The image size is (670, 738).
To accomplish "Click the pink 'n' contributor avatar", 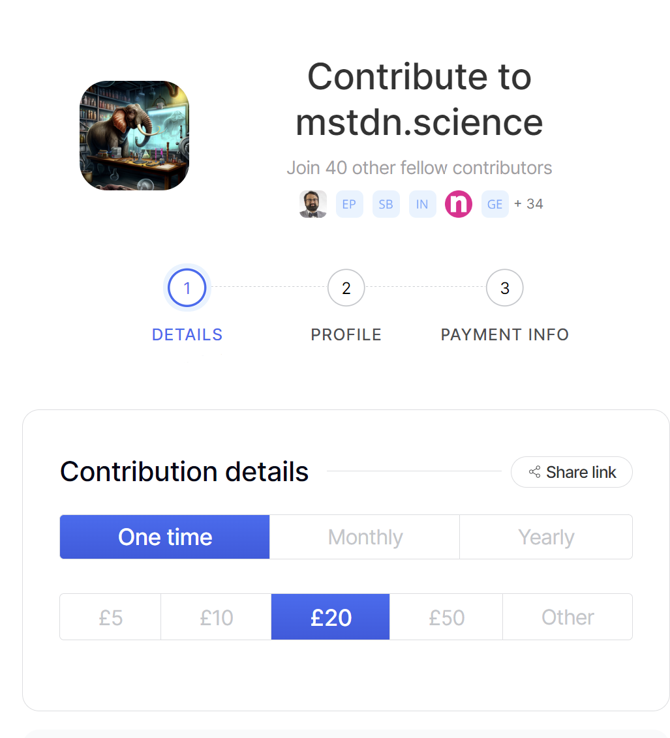I will click(x=459, y=204).
